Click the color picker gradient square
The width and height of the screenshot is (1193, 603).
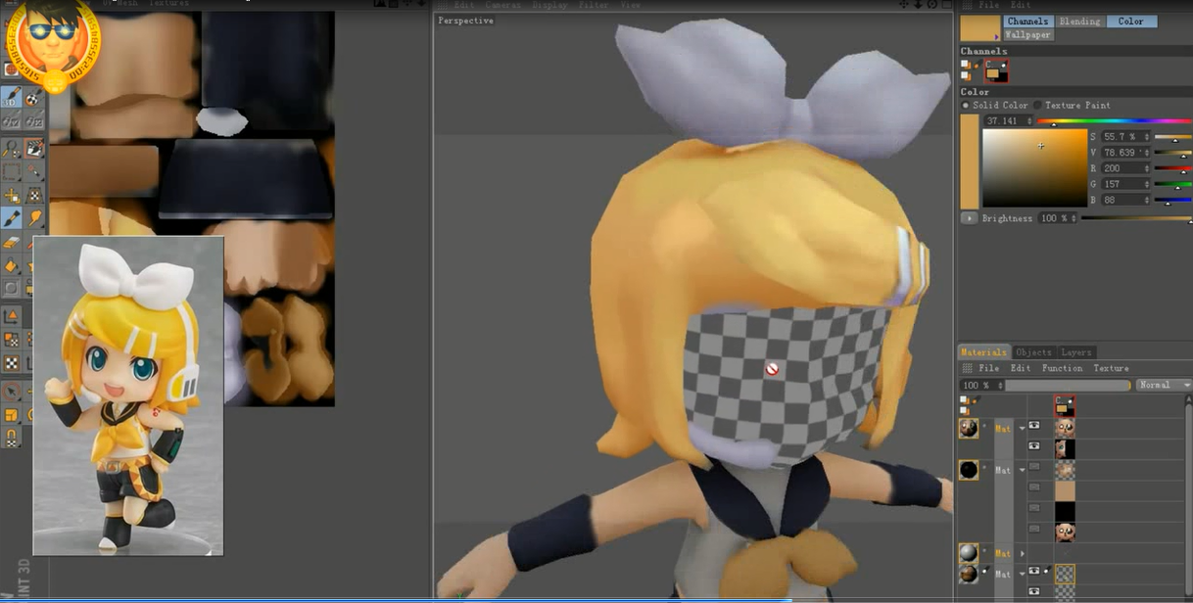click(x=1034, y=168)
